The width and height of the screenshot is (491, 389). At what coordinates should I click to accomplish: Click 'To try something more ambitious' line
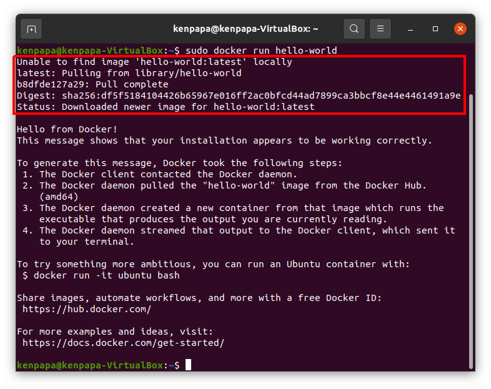[x=213, y=265]
